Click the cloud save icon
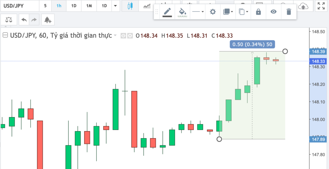The width and height of the screenshot is (329, 169). [x=303, y=6]
